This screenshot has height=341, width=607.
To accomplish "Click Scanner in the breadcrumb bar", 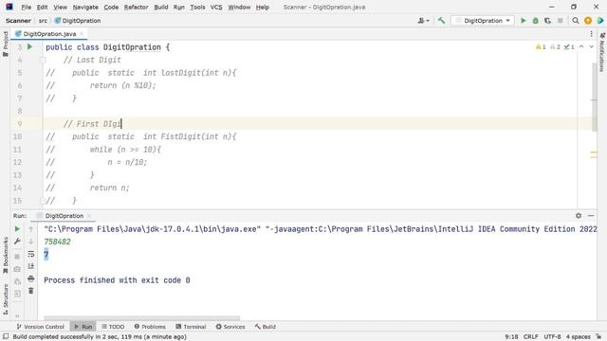I will click(x=18, y=21).
